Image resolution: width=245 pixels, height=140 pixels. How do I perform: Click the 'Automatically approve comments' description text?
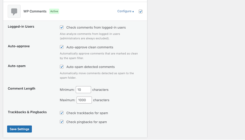pyautogui.click(x=99, y=56)
